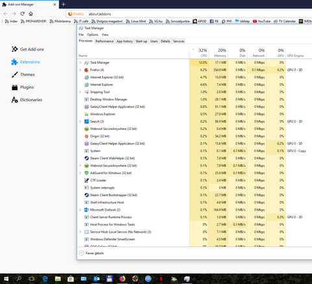
Task: Select the first GalaxyClient Helper Application icon
Action: [x=86, y=107]
